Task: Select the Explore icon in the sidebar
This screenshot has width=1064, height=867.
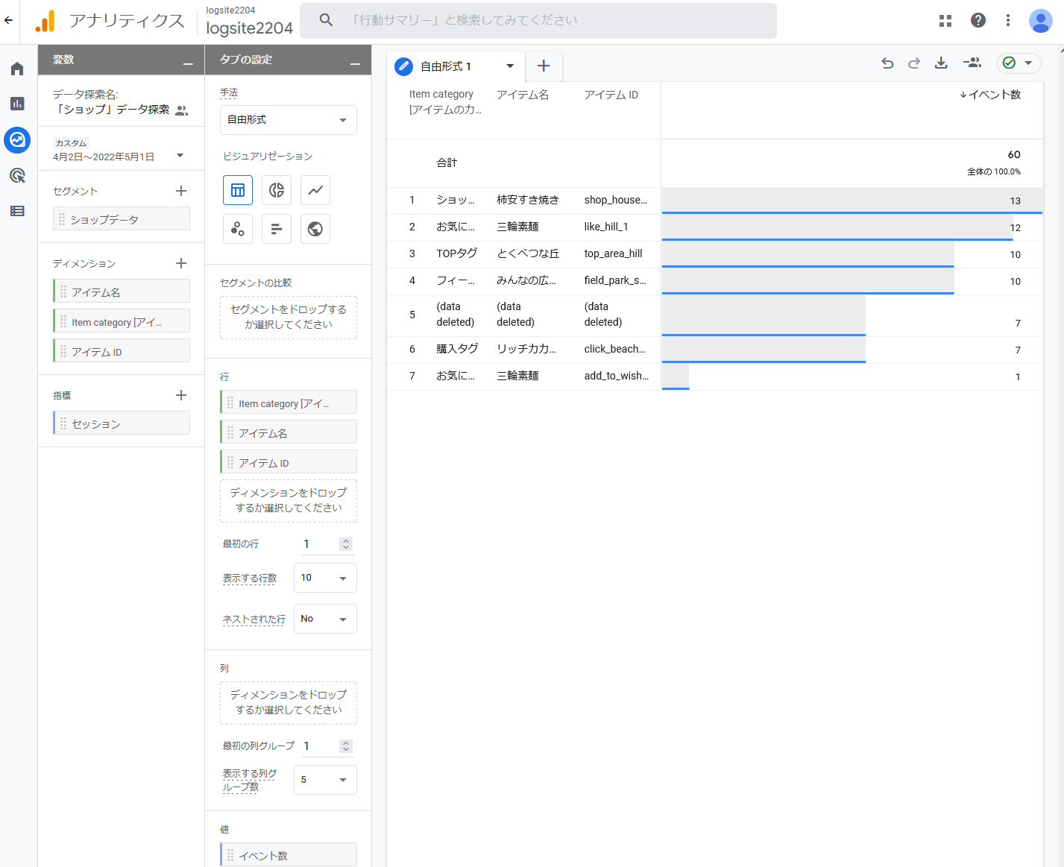Action: [17, 139]
